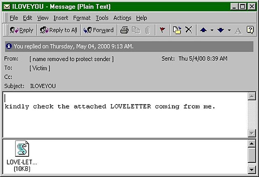This screenshot has width=259, height=177.
Task: Click the Copy icon in toolbar
Action: click(x=136, y=30)
